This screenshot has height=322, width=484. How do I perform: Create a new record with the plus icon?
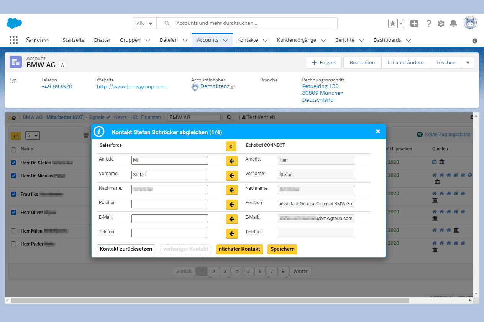(x=414, y=23)
